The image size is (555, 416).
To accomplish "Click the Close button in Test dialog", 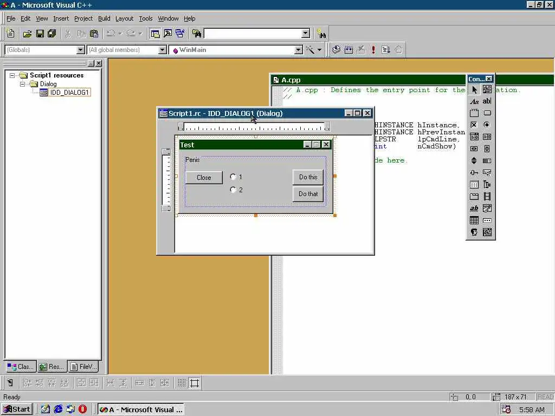I will [x=204, y=178].
